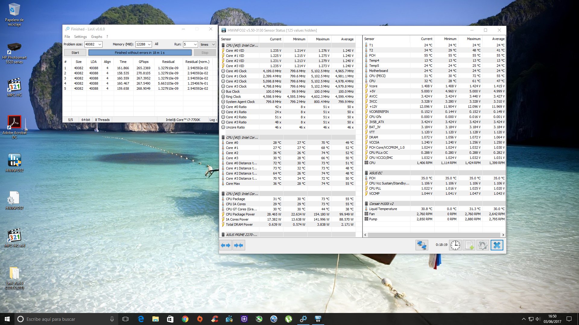Click the Cortana microphone icon

(x=112, y=319)
